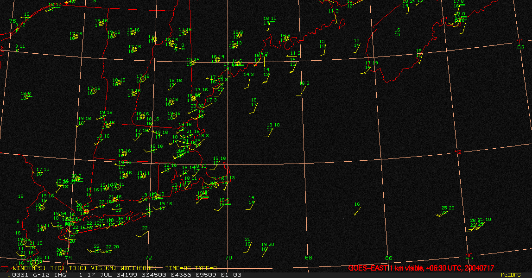The height and width of the screenshot is (278, 532).
Task: Select the 20040717 date in the red caption
Action: tap(479, 268)
